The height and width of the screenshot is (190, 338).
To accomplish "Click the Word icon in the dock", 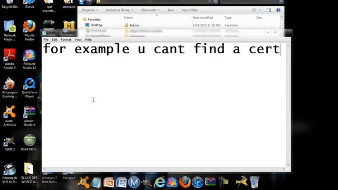I will pos(121,183).
